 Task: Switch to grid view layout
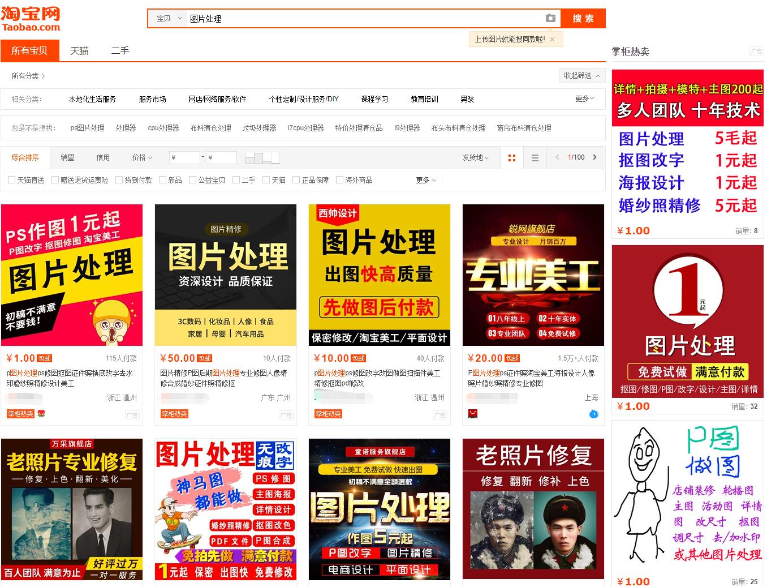point(511,157)
